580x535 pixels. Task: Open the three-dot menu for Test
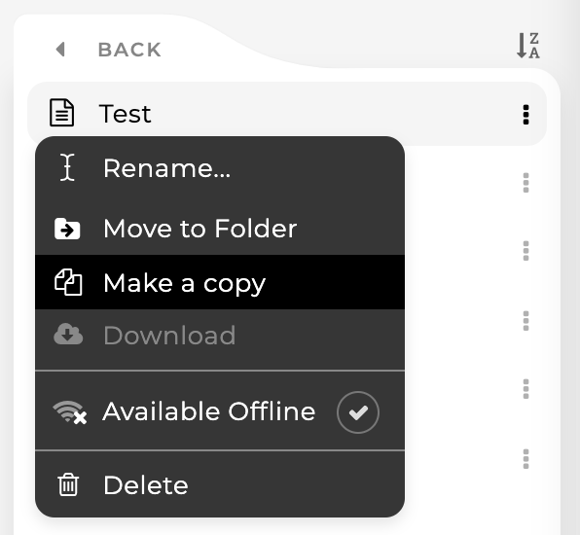click(526, 115)
